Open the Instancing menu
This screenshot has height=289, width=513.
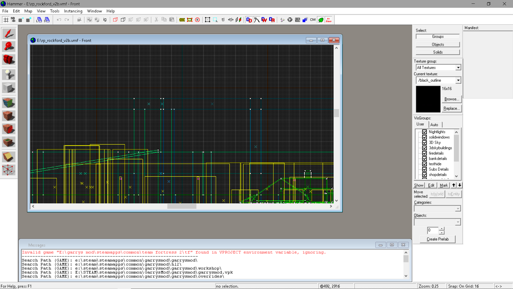pos(73,11)
